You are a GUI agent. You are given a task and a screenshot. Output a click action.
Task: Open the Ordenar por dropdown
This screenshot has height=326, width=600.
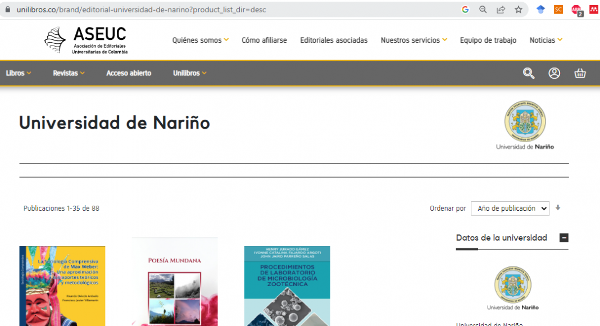[510, 209]
